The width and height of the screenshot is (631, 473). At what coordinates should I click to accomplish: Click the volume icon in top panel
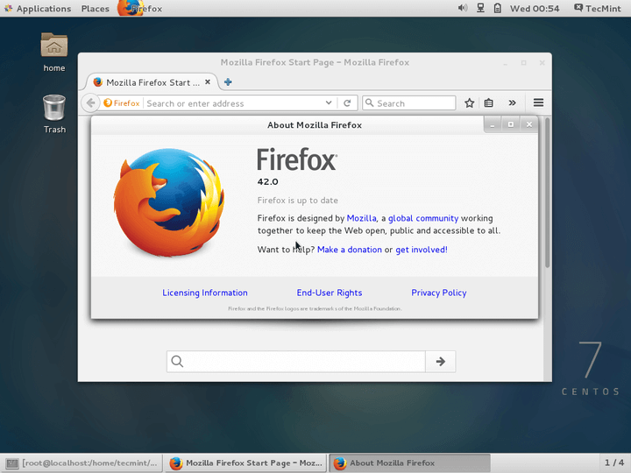(463, 8)
